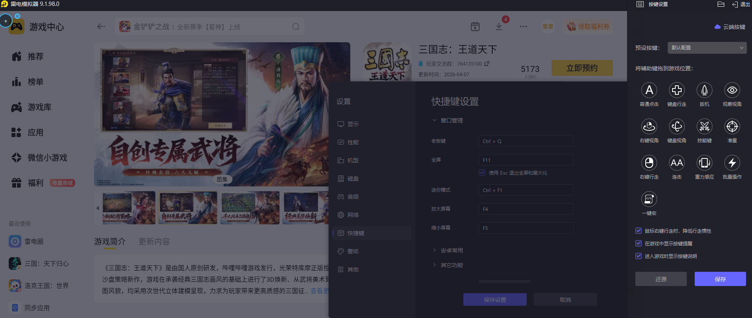Viewport: 752px width, 318px height.
Task: Toggle 在游戏中显示按键提醒 checkbox
Action: [x=639, y=243]
